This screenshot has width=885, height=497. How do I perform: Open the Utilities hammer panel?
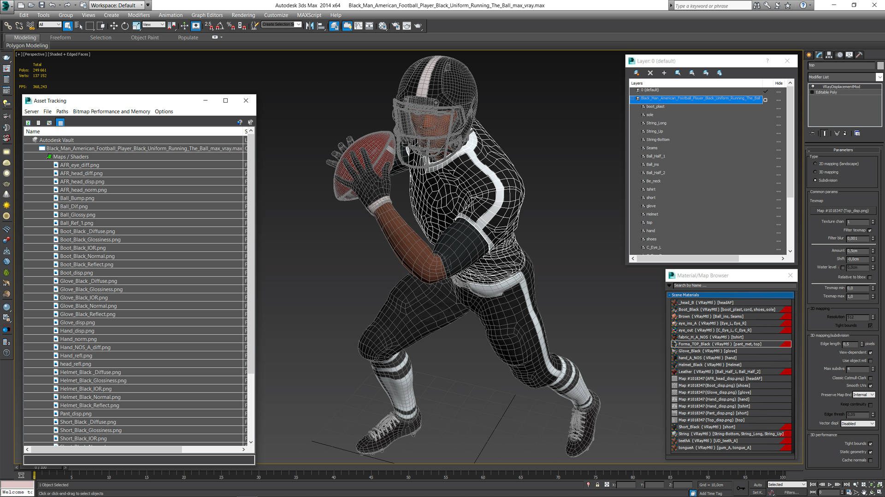pos(860,55)
